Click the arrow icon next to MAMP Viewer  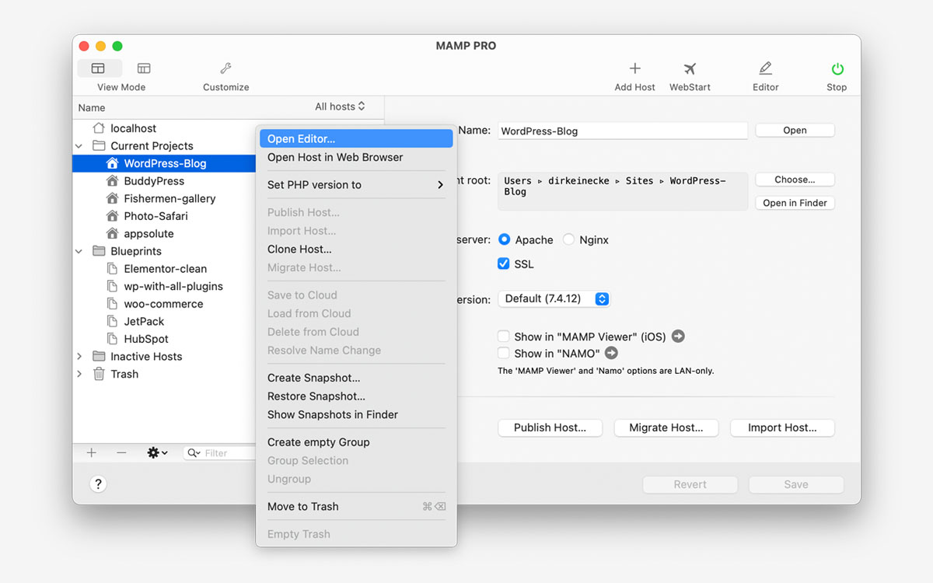click(678, 337)
